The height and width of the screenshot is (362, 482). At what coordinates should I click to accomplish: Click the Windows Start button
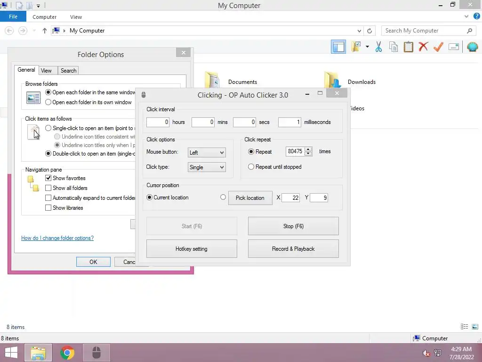point(11,353)
